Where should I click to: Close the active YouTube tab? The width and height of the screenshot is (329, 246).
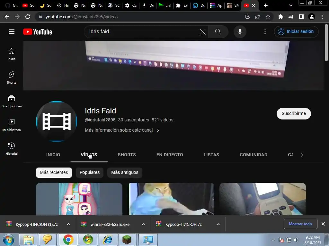coord(253,5)
